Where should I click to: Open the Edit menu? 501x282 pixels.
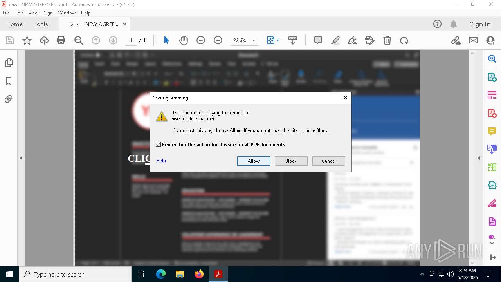[x=19, y=13]
